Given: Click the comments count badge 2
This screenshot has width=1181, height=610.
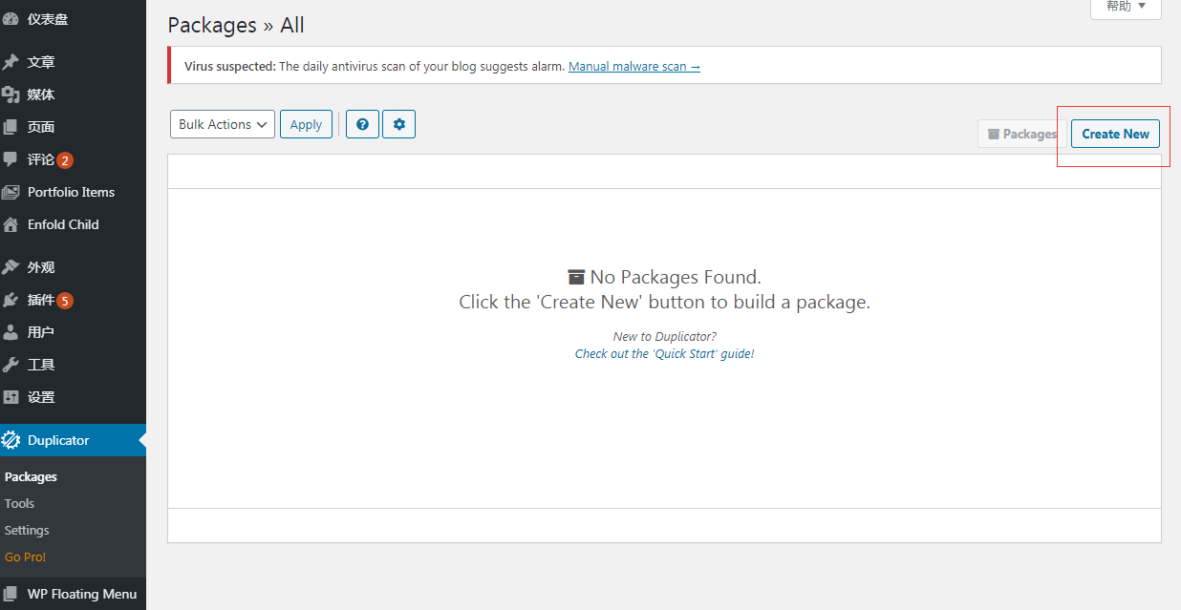Looking at the screenshot, I should [x=65, y=160].
